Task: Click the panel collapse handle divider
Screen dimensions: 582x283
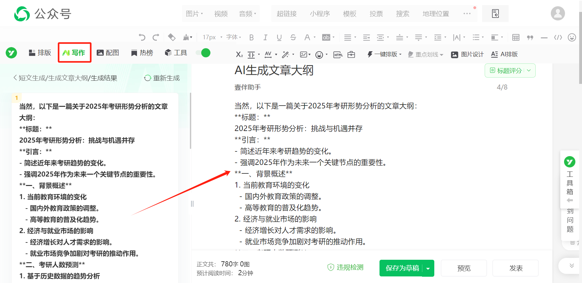Action: 192,204
